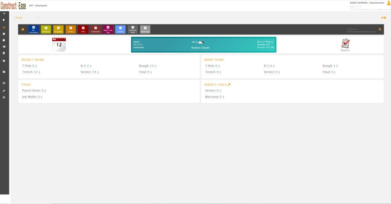
Task: Click the power icon in the left sidebar
Action: coord(4,97)
